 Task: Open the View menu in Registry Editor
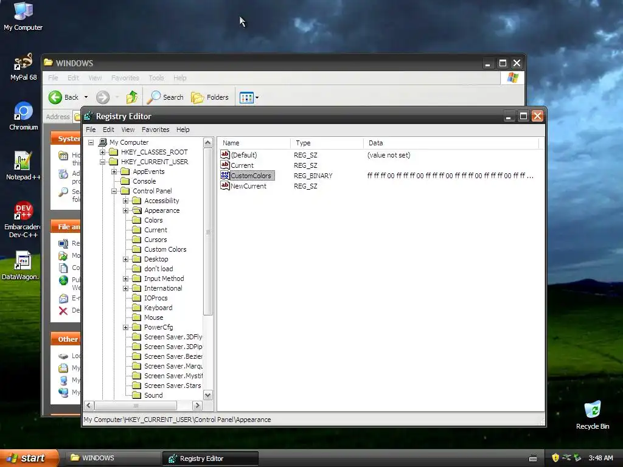[128, 130]
